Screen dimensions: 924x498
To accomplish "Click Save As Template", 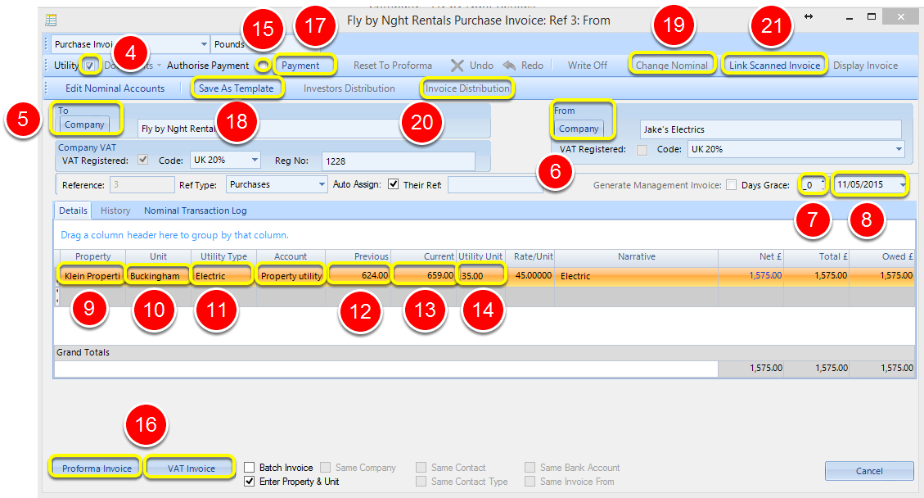I will [x=236, y=88].
